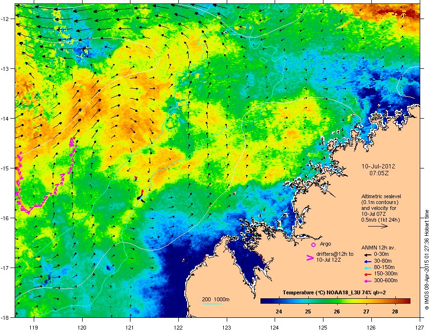The width and height of the screenshot is (430, 332).
Task: Click the '25' colorbar tick label
Action: point(308,311)
